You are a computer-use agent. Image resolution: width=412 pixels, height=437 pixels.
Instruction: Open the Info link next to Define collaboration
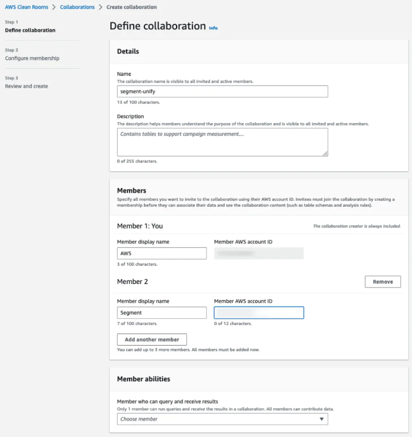[213, 28]
